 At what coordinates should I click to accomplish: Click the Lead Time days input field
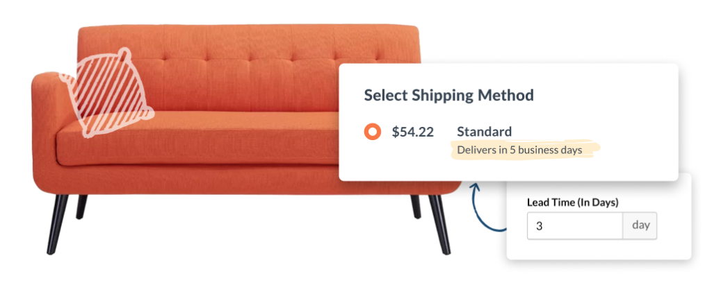pos(575,225)
